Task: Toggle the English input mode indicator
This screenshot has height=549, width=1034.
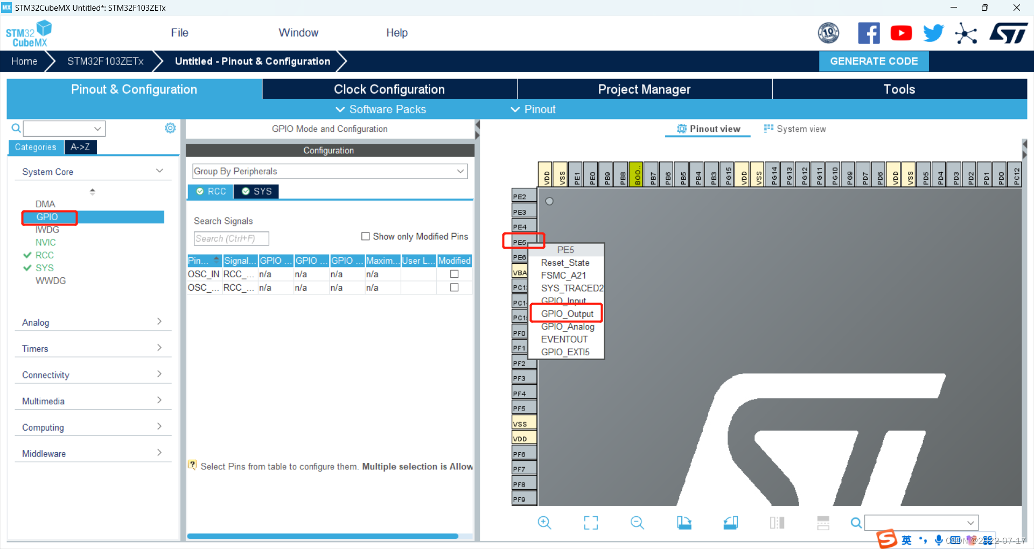Action: coord(907,540)
